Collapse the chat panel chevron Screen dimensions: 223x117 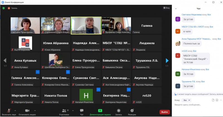(x=176, y=9)
